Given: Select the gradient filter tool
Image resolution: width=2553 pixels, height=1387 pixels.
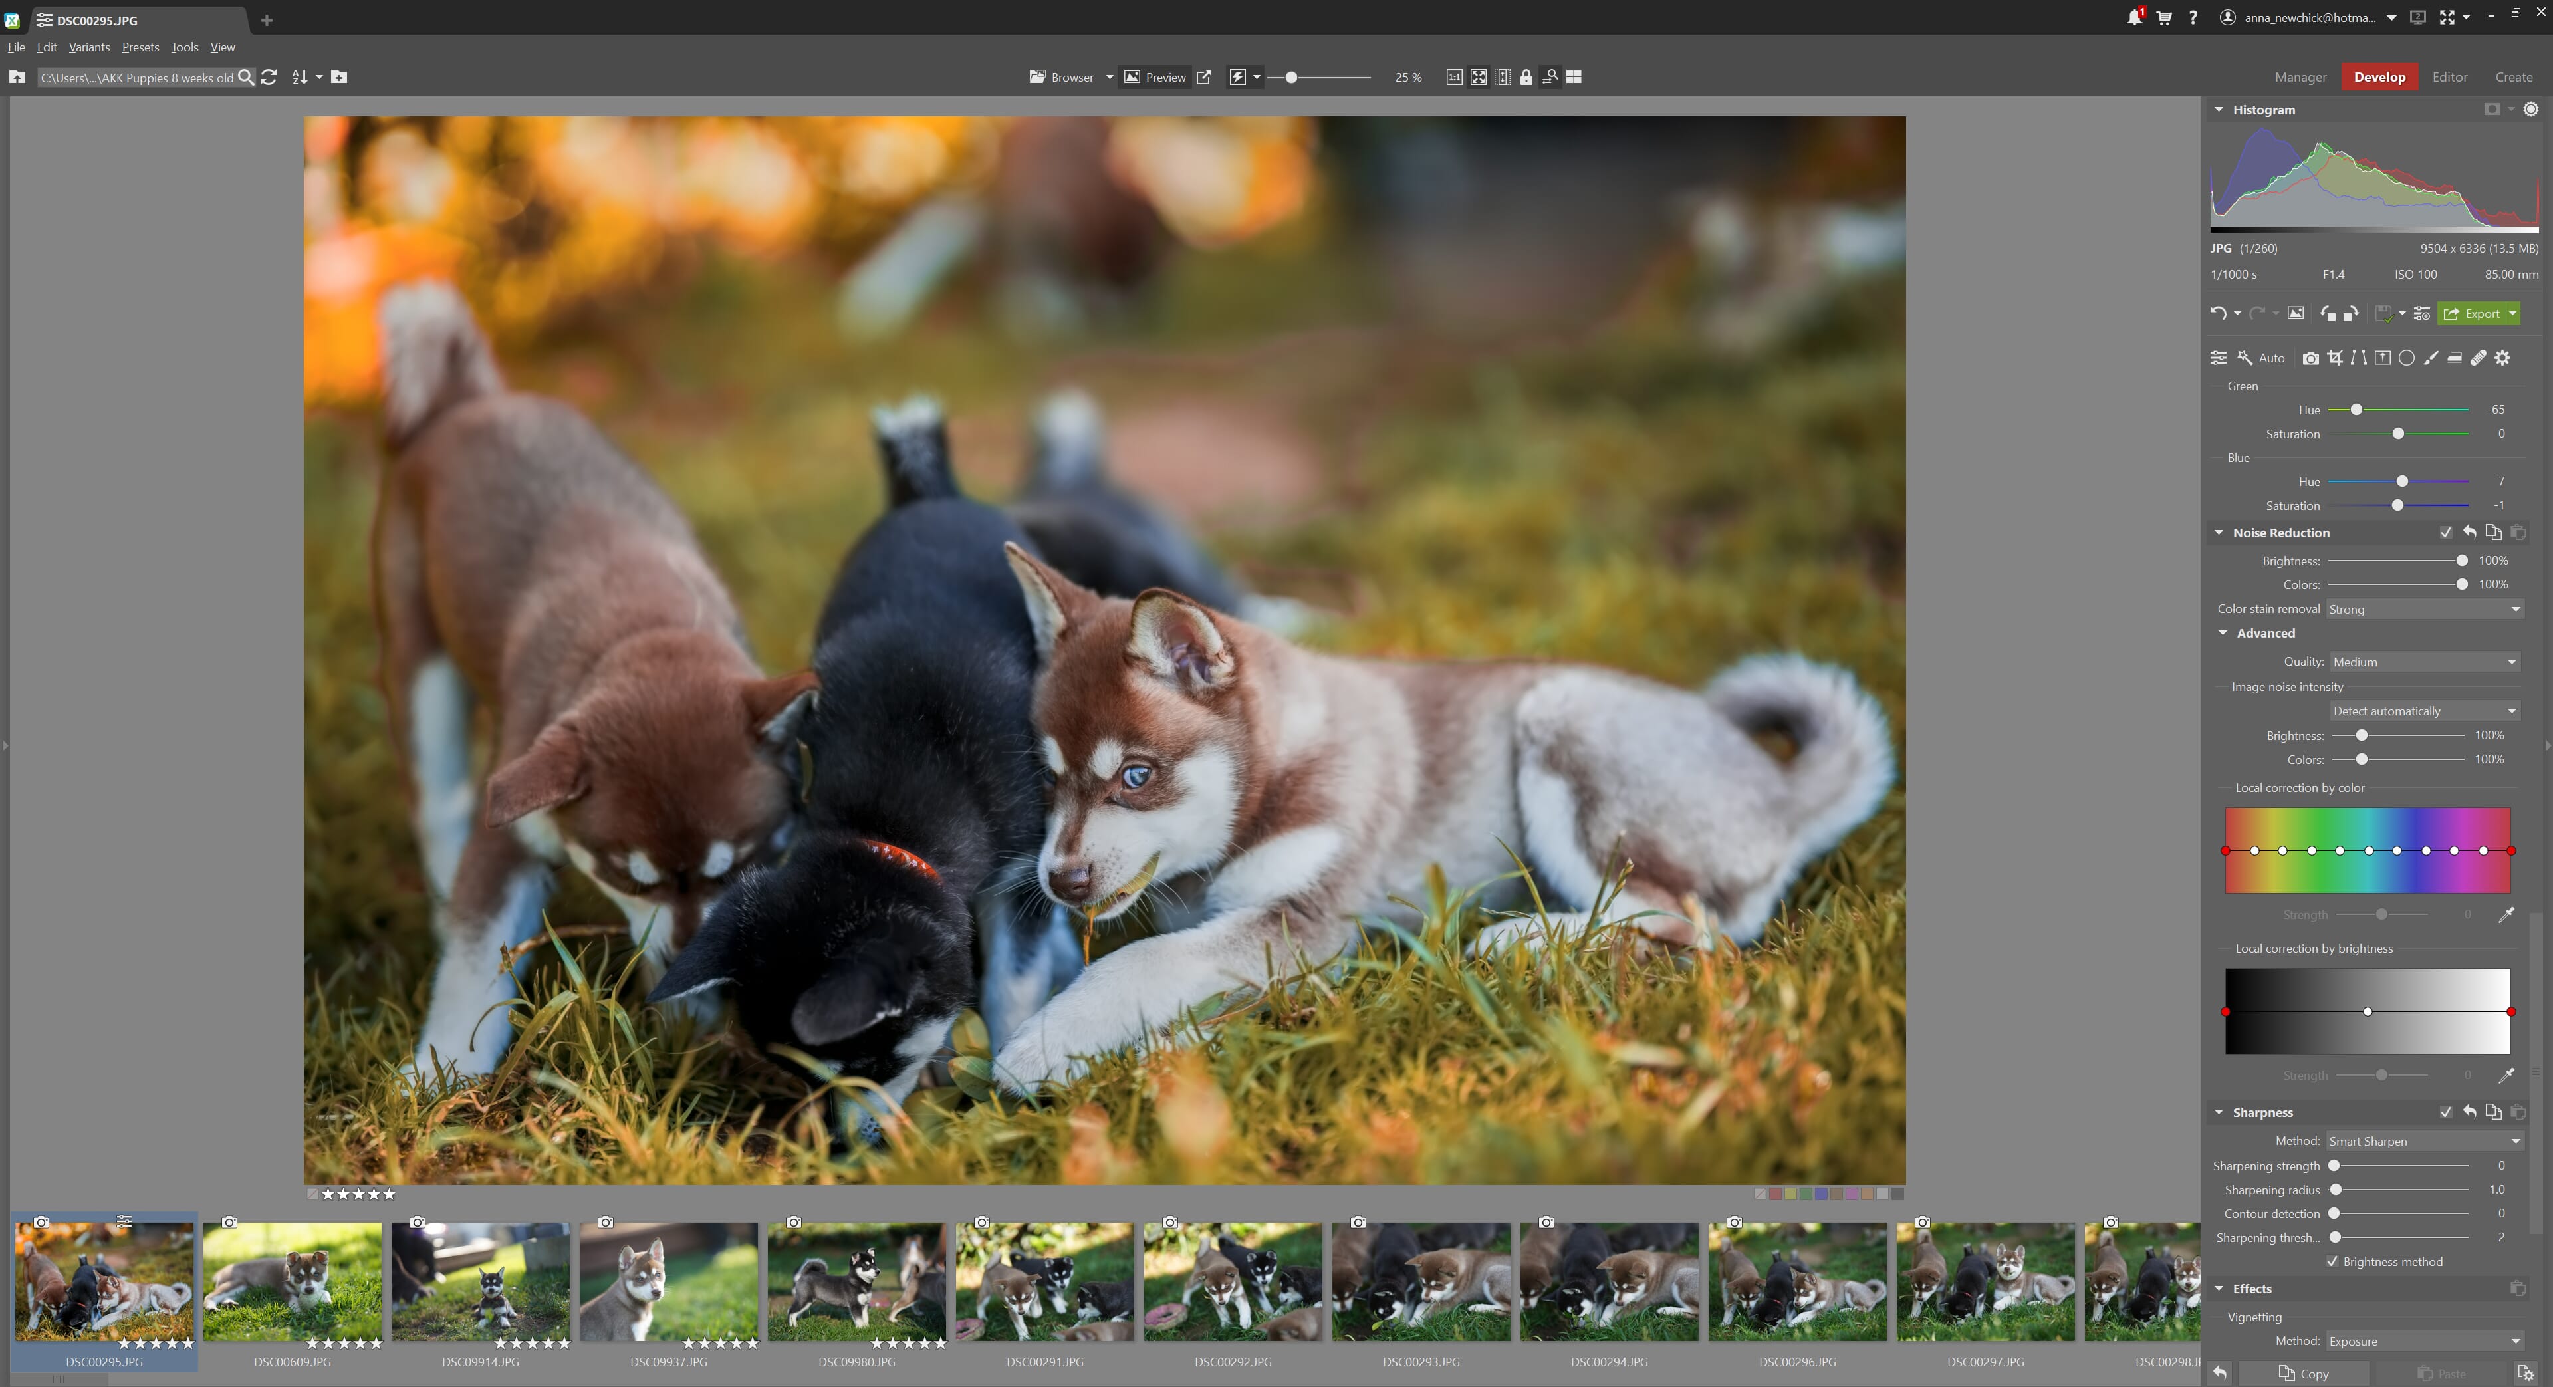Looking at the screenshot, I should coord(2383,358).
